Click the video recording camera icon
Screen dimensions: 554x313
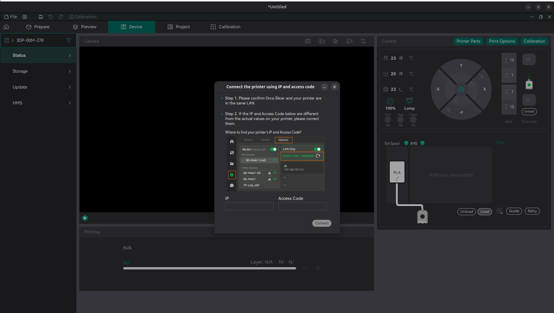[x=349, y=41]
